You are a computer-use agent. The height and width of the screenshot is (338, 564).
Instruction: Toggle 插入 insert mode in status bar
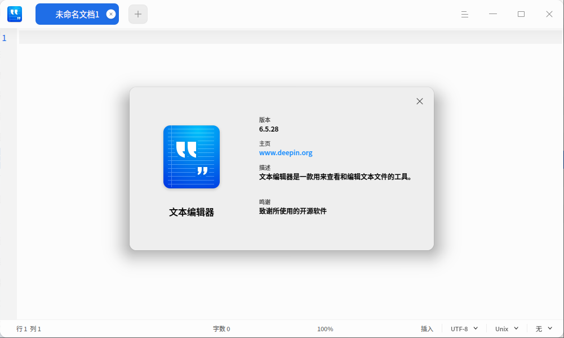coord(427,328)
